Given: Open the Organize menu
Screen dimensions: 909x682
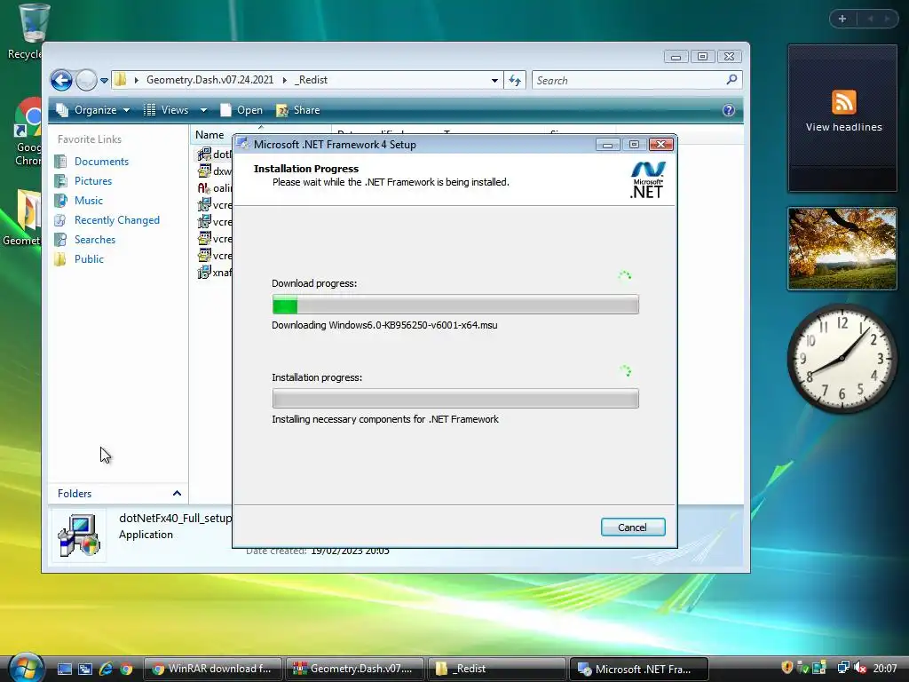Looking at the screenshot, I should pos(92,110).
